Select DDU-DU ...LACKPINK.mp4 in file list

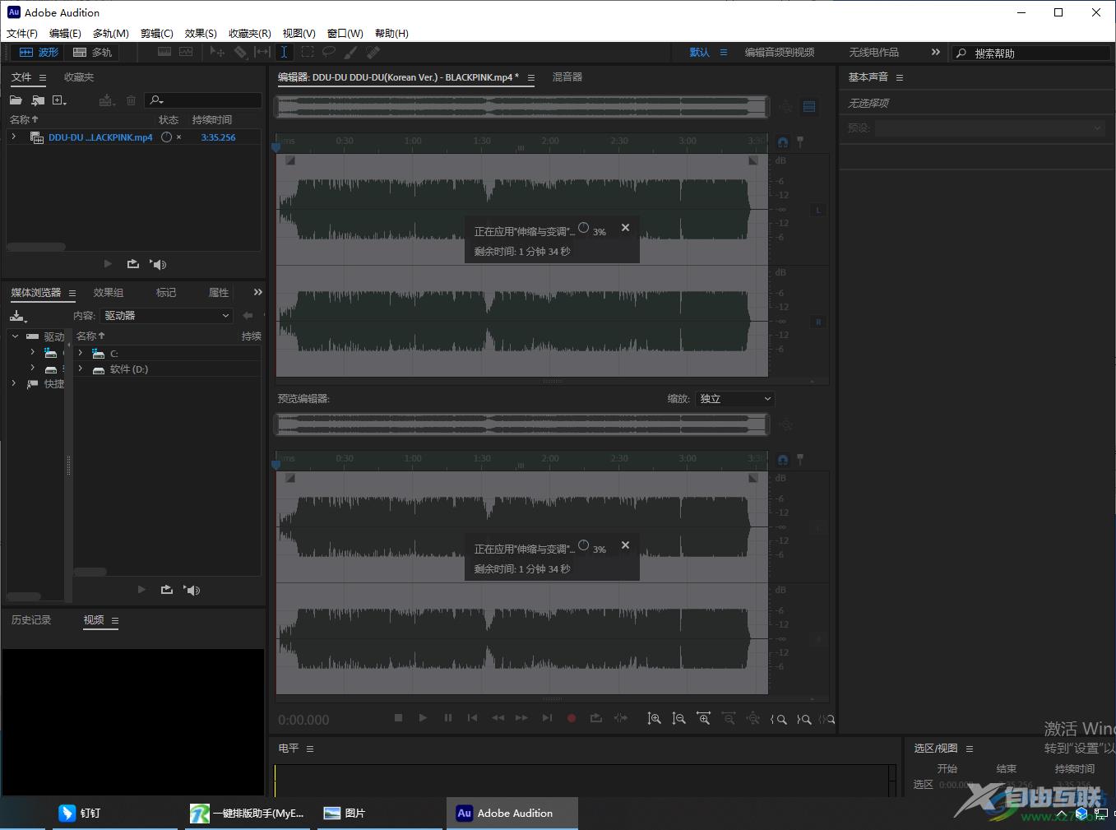tap(100, 137)
